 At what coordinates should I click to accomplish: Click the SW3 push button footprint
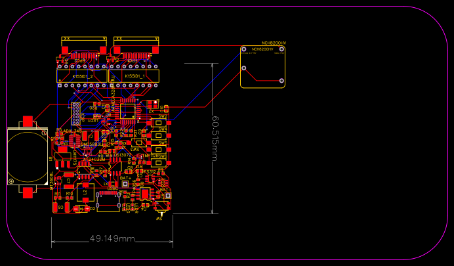click(139, 143)
